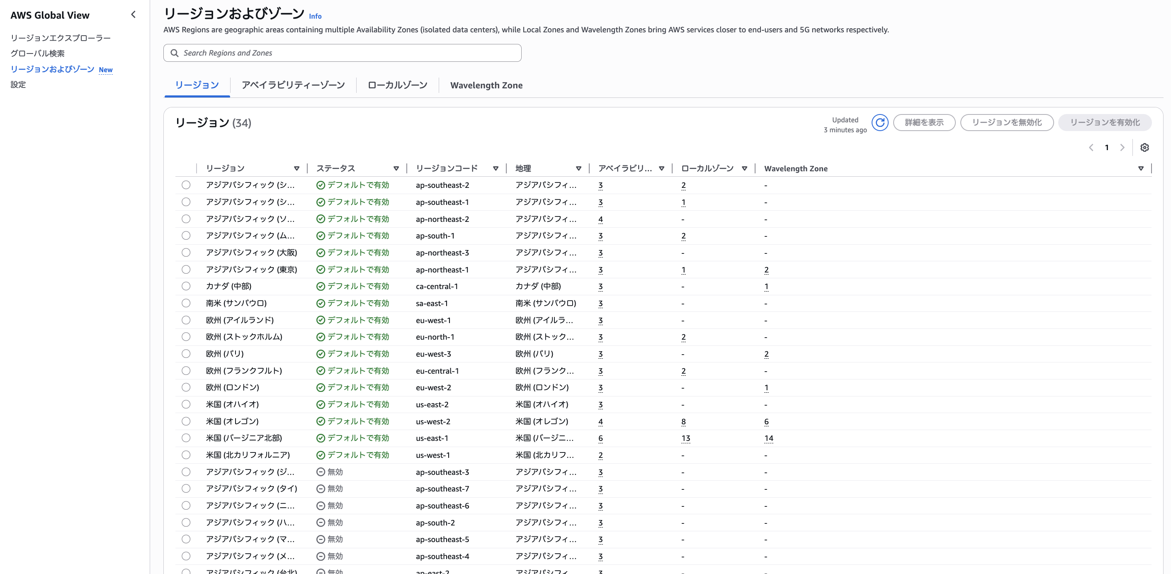Go to next page arrow

point(1122,147)
